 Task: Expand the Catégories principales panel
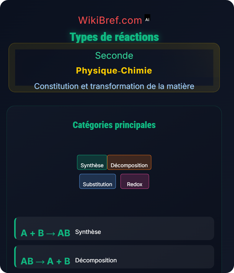(114, 125)
